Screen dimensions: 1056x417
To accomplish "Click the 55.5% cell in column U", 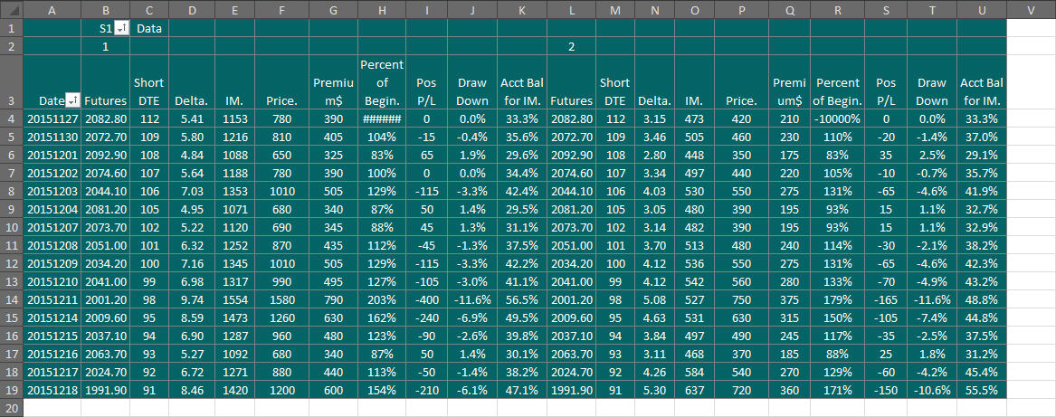I will click(981, 390).
